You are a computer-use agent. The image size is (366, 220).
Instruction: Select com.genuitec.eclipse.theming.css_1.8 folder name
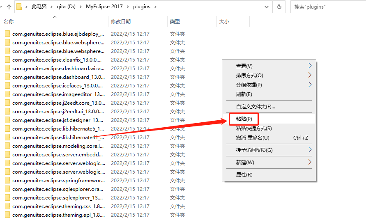59,206
